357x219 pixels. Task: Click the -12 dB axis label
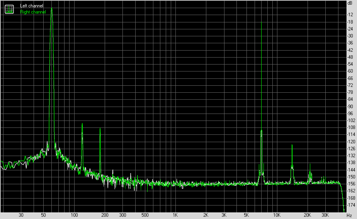point(350,15)
